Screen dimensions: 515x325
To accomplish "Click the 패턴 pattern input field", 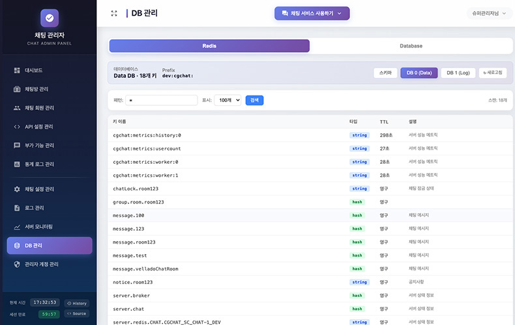I will [x=162, y=100].
